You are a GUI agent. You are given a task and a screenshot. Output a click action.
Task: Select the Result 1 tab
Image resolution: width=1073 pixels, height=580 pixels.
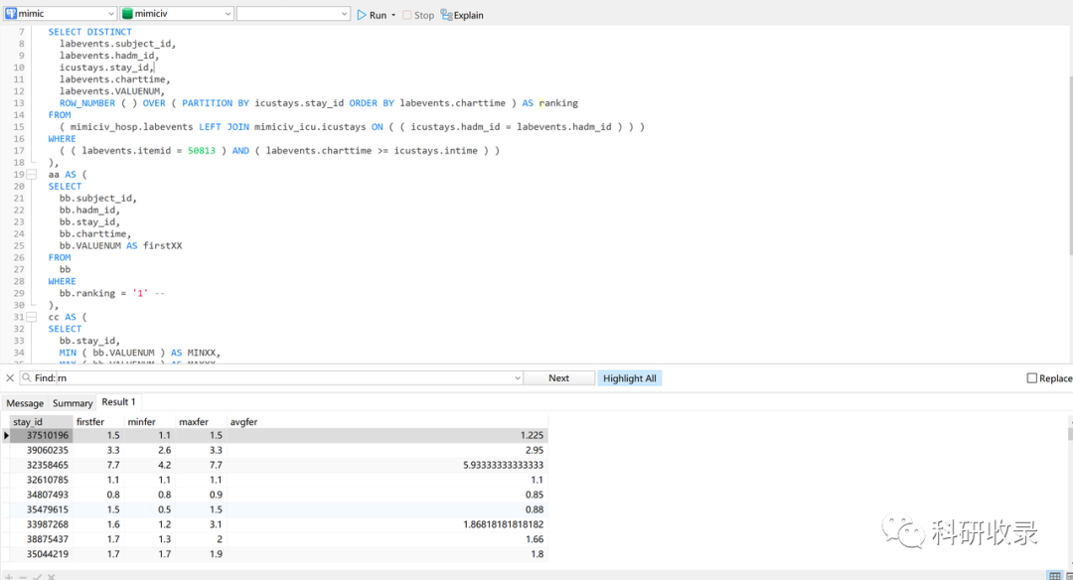pyautogui.click(x=119, y=402)
